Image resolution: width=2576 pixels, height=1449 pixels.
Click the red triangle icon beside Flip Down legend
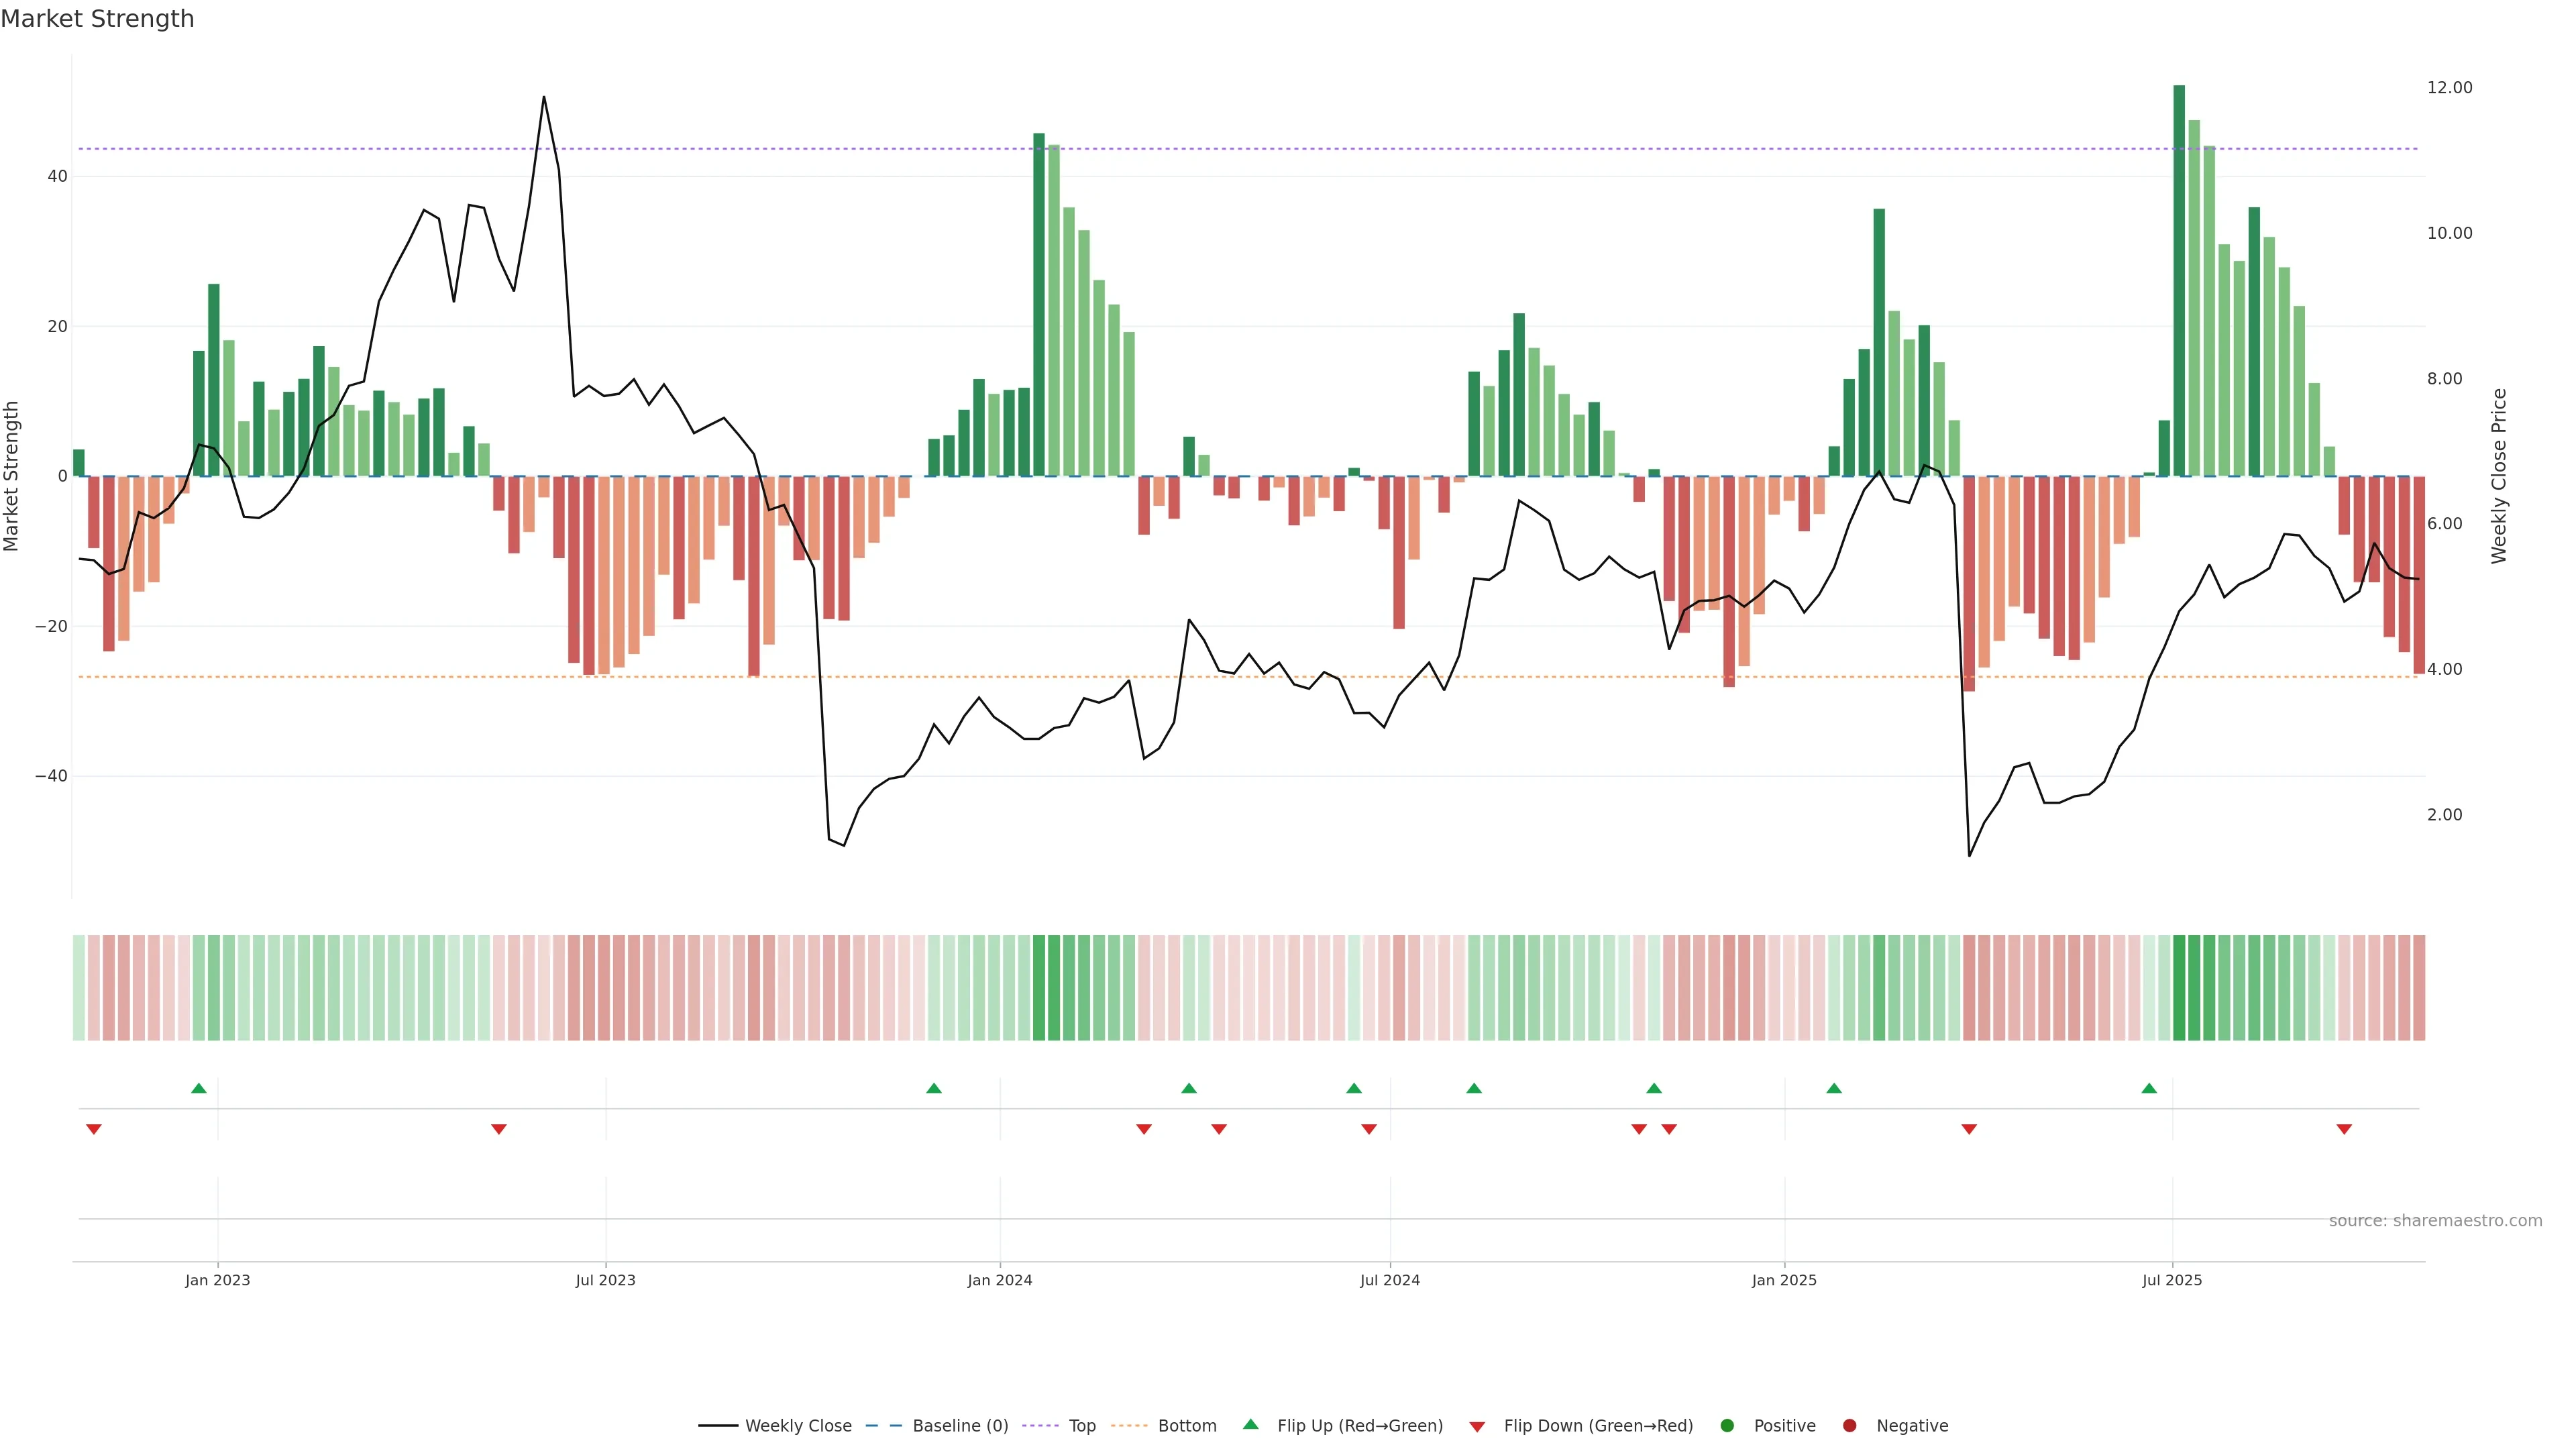1477,1427
